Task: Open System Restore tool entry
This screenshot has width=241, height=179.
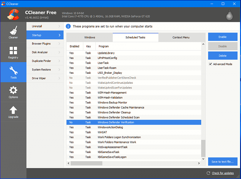Action: [45, 70]
